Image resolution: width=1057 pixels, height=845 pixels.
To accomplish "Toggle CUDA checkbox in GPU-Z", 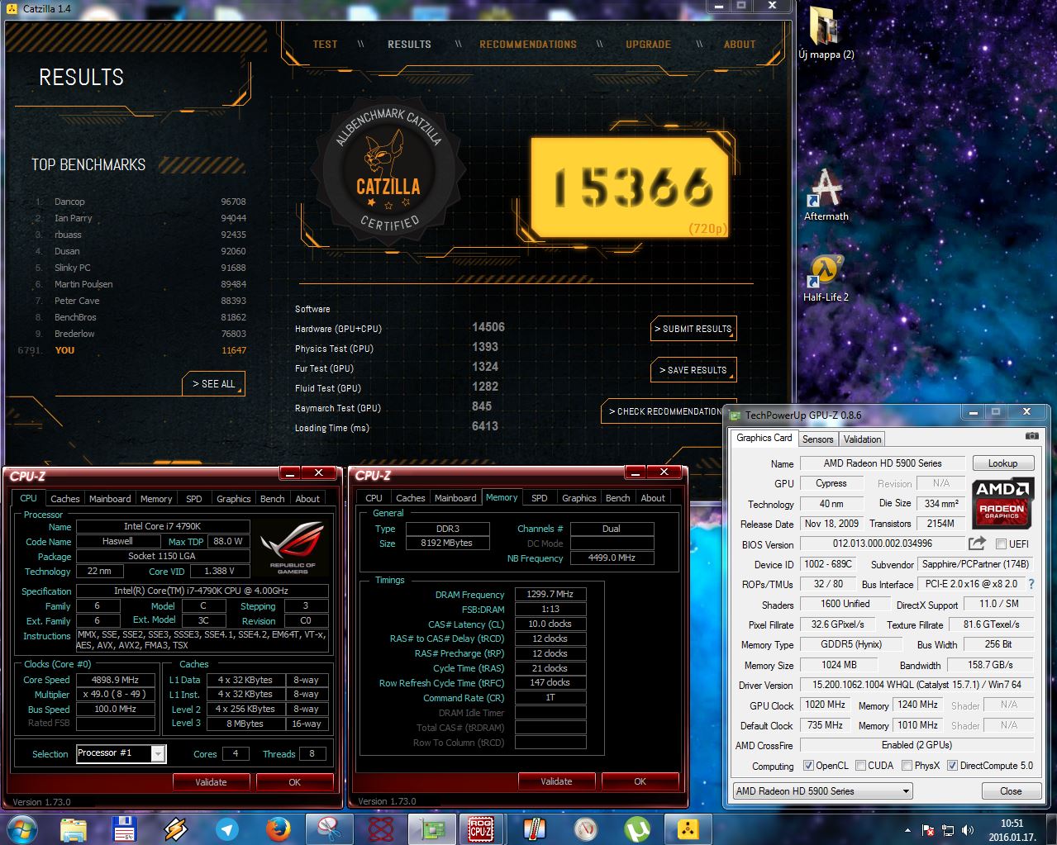I will (861, 766).
